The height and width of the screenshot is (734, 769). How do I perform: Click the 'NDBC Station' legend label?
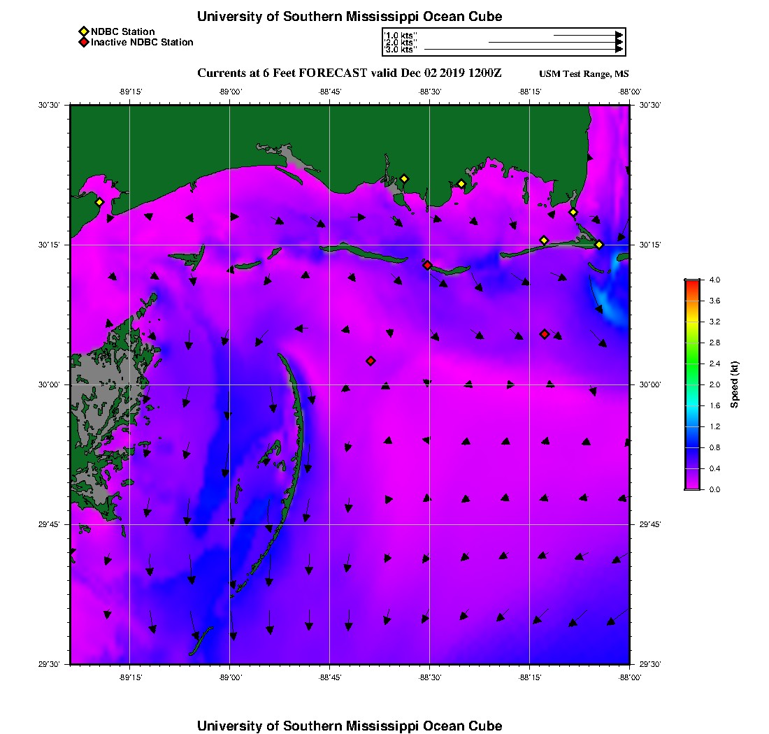point(122,31)
